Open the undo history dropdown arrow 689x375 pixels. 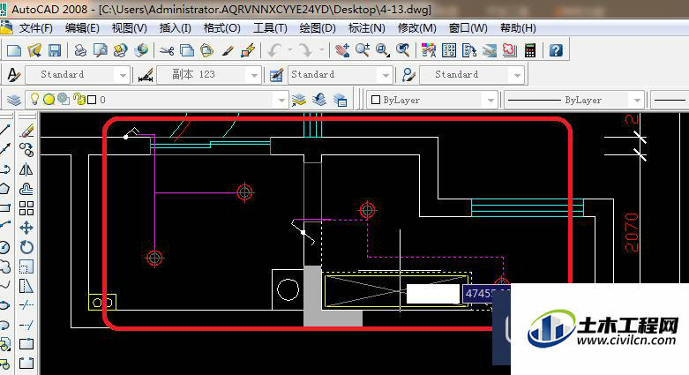coord(290,50)
